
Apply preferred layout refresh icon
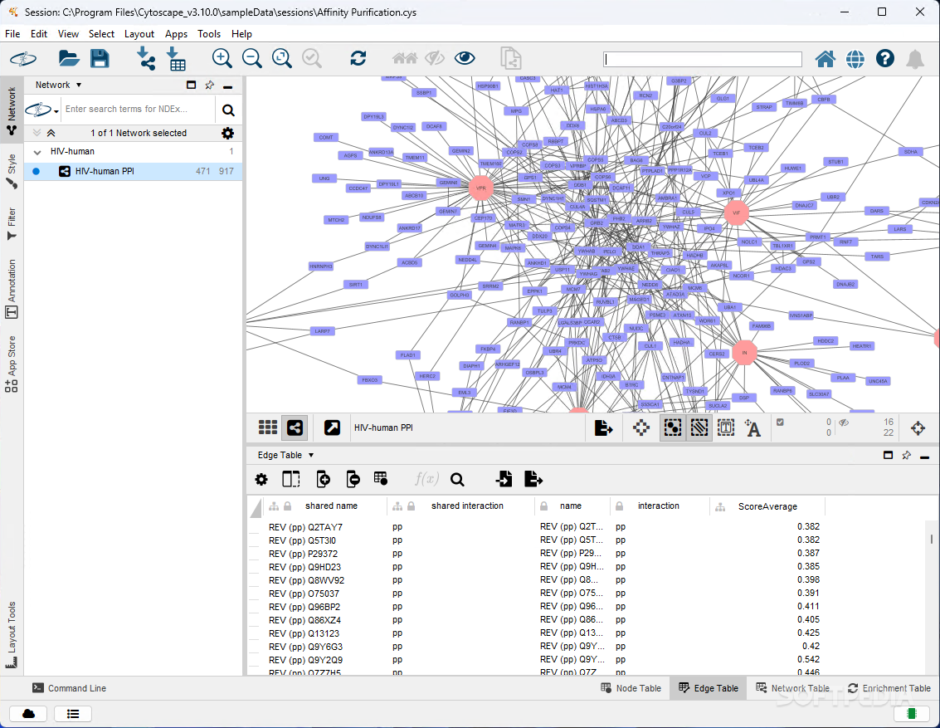[x=358, y=58]
